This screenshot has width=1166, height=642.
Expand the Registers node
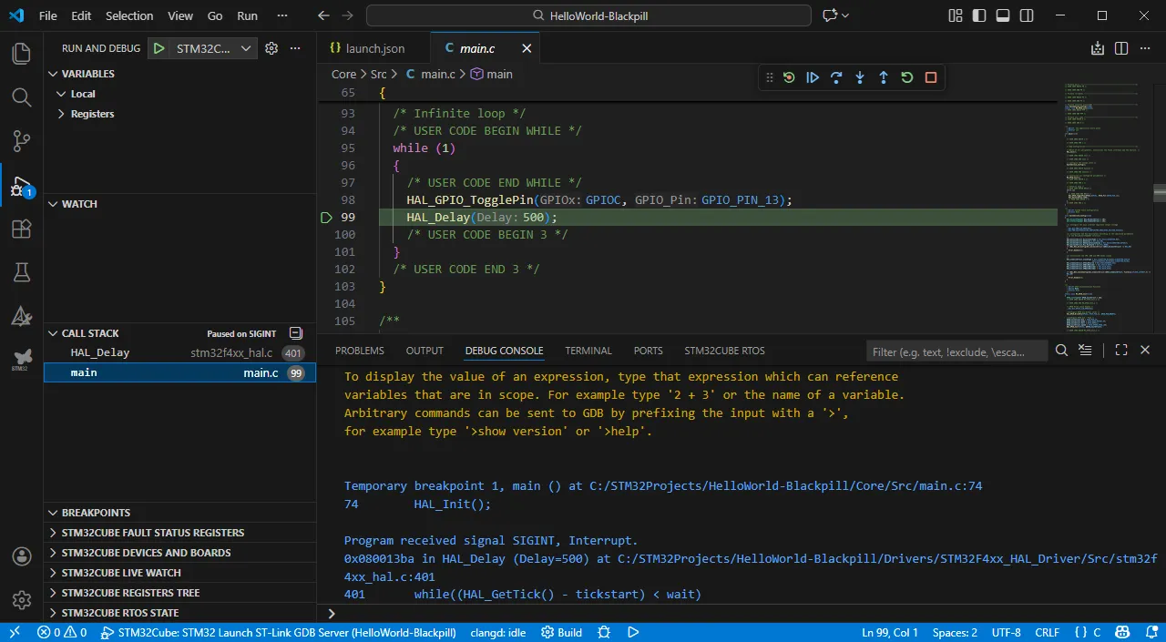62,114
